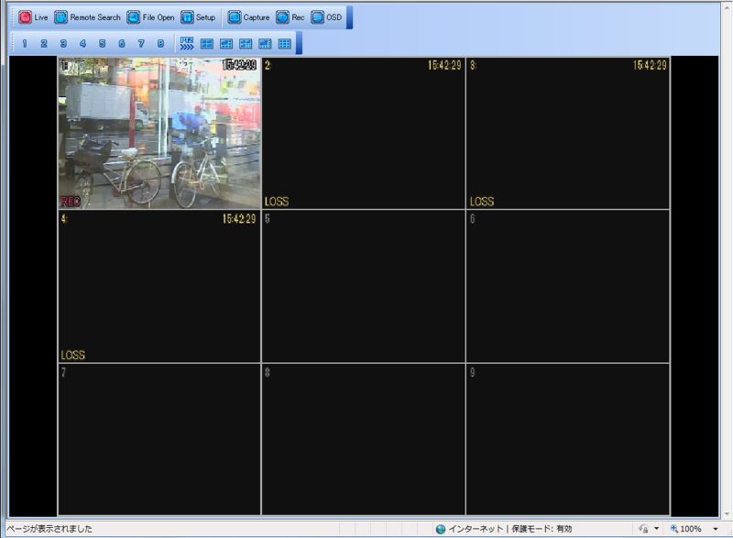Click timestamp 15:42:29 in camera 2 pane
Screen dimensions: 733x538
point(444,65)
